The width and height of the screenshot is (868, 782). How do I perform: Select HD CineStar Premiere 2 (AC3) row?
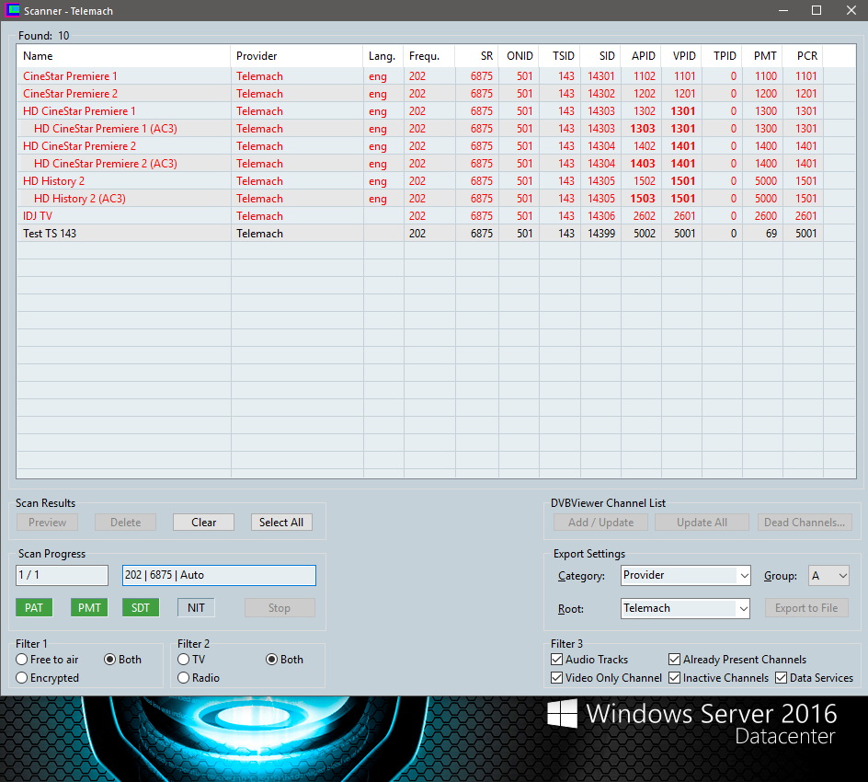[436, 164]
